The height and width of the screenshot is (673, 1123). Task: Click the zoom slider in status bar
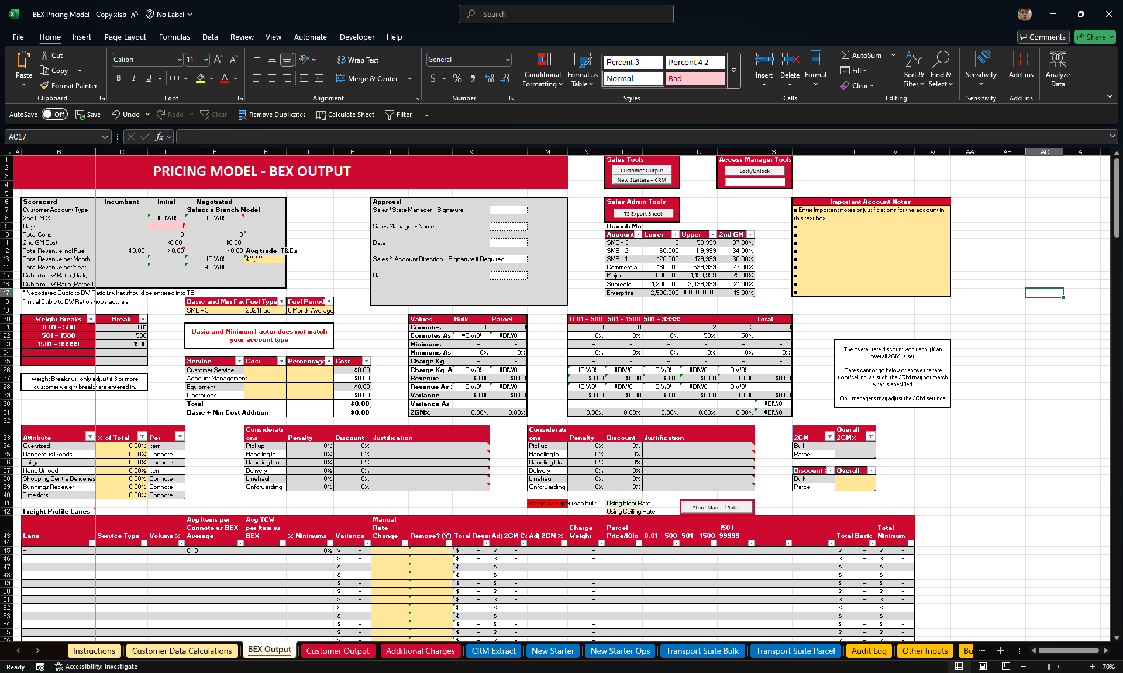click(1057, 667)
